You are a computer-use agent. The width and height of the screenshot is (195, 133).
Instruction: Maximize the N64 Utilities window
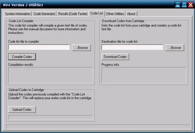coord(184,5)
